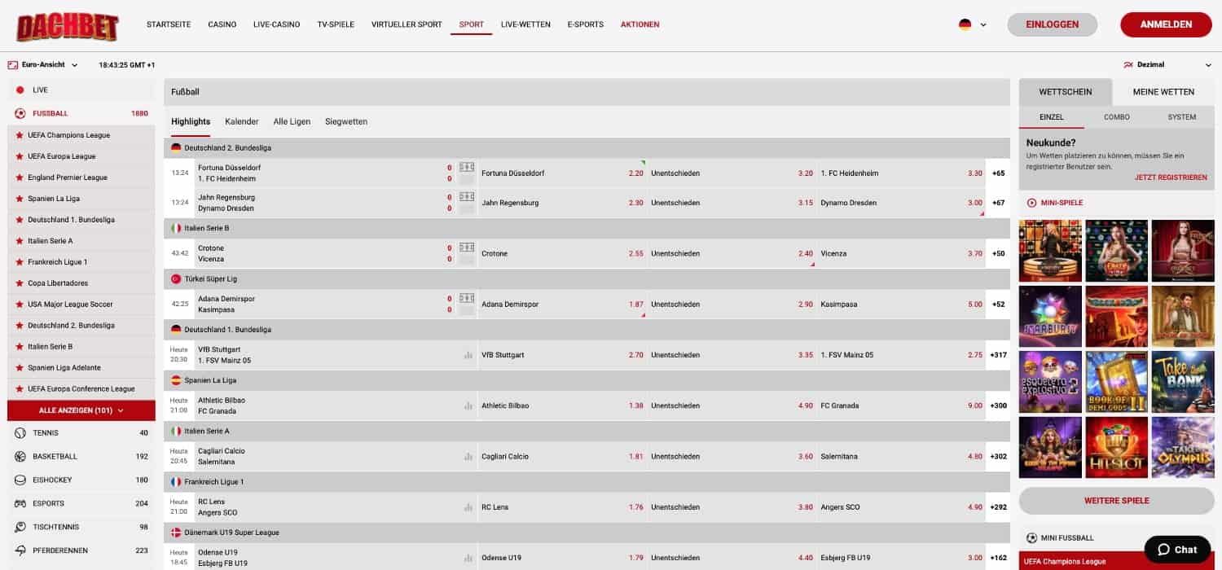Select the Esports gamepad icon
The image size is (1222, 570).
(20, 503)
